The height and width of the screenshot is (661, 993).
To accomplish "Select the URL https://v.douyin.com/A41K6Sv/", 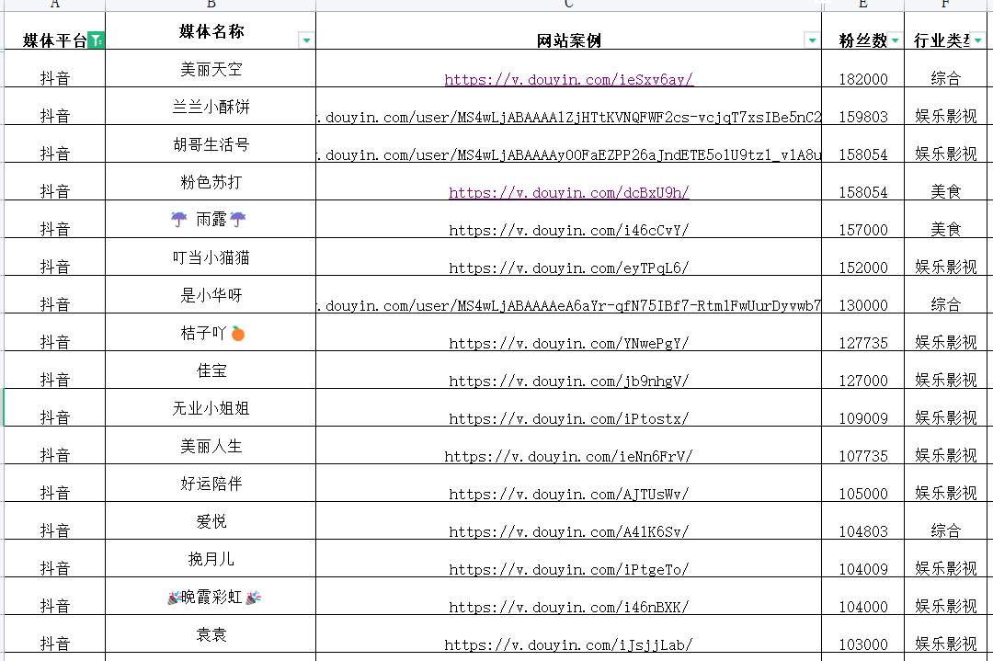I will click(569, 532).
